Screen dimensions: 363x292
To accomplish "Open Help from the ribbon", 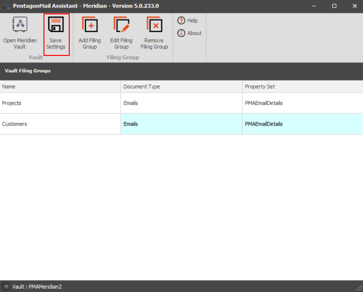I will pos(188,21).
